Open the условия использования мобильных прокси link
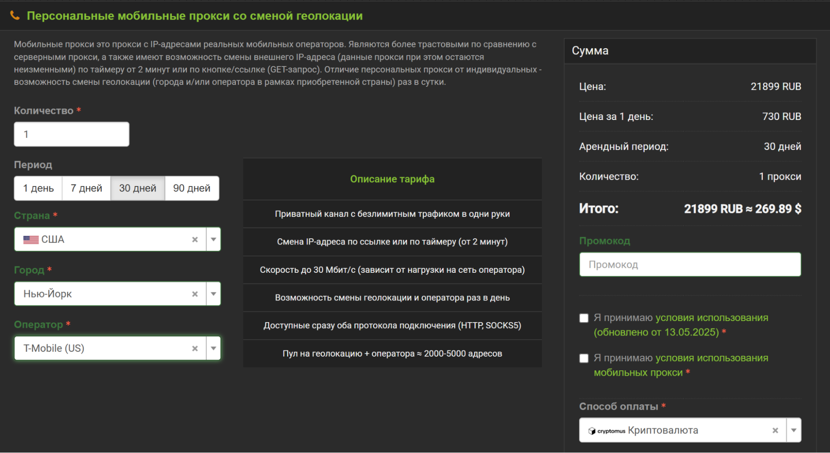830x453 pixels. [711, 358]
